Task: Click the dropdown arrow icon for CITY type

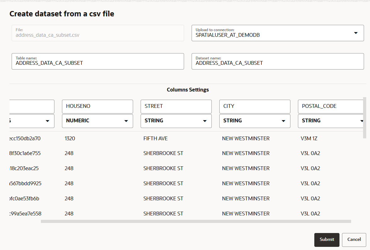Action: click(283, 121)
